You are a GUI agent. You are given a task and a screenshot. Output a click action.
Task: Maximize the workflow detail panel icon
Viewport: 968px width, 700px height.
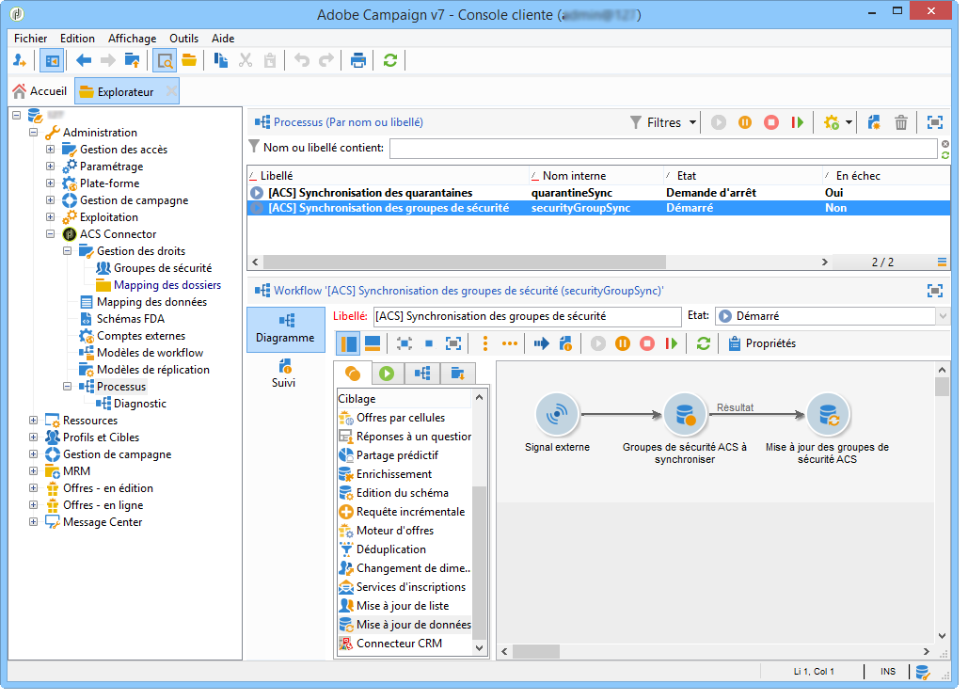[x=935, y=291]
